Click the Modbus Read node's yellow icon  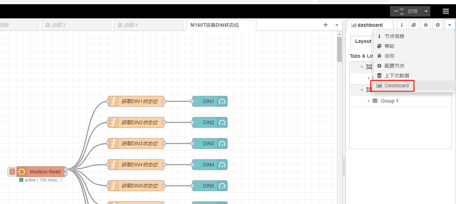pyautogui.click(x=22, y=172)
